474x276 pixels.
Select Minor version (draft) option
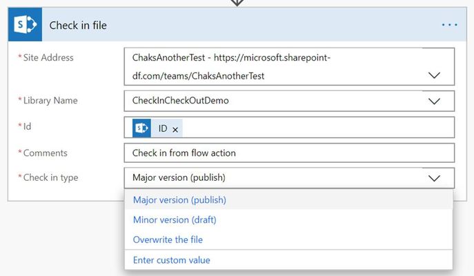tap(288, 220)
